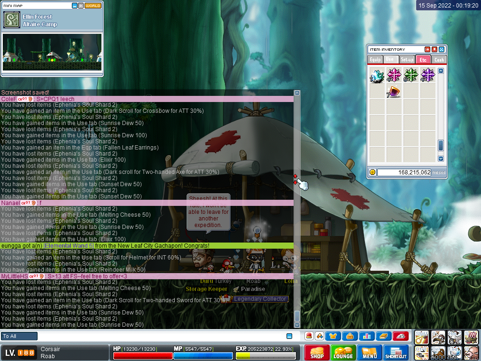This screenshot has height=361, width=481.
Task: Collapse the mini map with minus button
Action: pos(75,6)
